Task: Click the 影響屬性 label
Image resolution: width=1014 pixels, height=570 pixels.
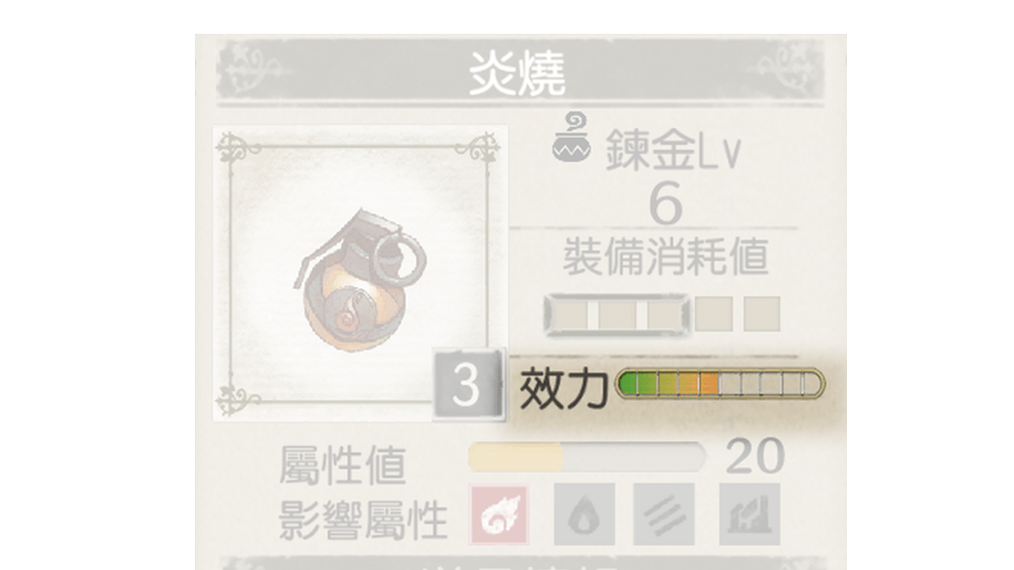Action: pyautogui.click(x=363, y=519)
